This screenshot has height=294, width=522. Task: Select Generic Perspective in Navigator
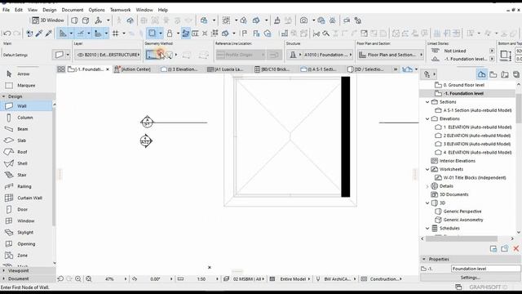click(462, 212)
